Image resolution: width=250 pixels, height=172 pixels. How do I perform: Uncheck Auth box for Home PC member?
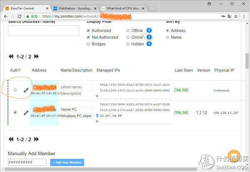click(x=15, y=113)
